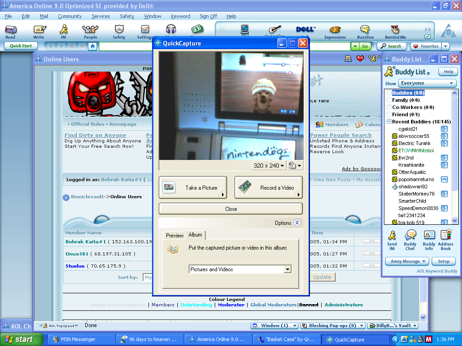The height and width of the screenshot is (346, 462).
Task: Open the Community menu
Action: point(69,16)
